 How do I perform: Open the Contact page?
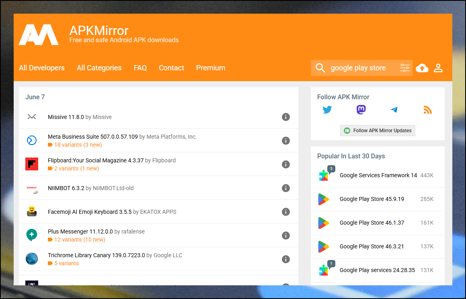[x=171, y=68]
